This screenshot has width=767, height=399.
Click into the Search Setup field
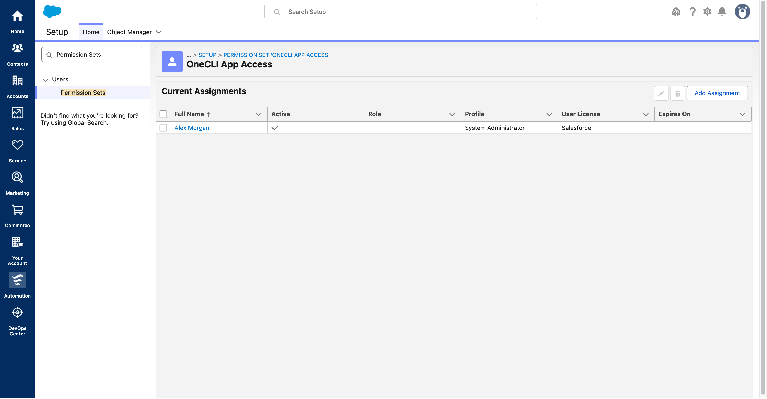(401, 12)
